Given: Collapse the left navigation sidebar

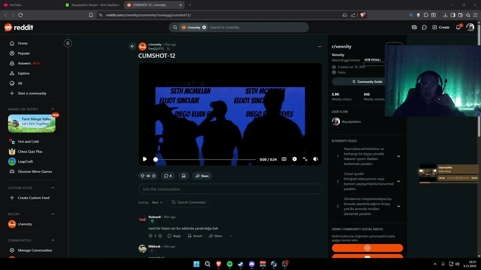Looking at the screenshot, I should [x=68, y=43].
